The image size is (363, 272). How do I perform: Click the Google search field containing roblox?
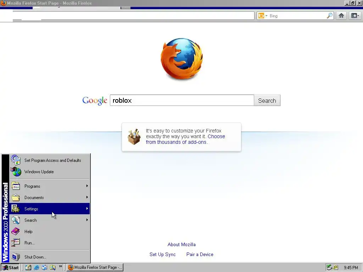(182, 100)
